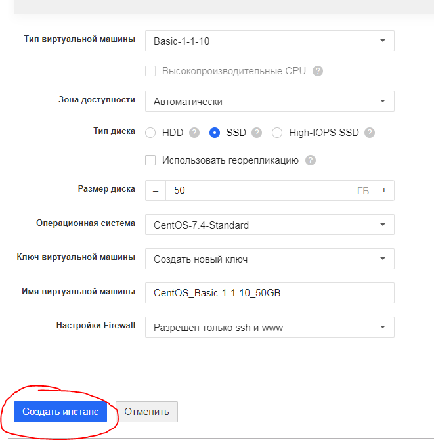434x440 pixels.
Task: Click the help icon next to HDD
Action: (x=194, y=133)
